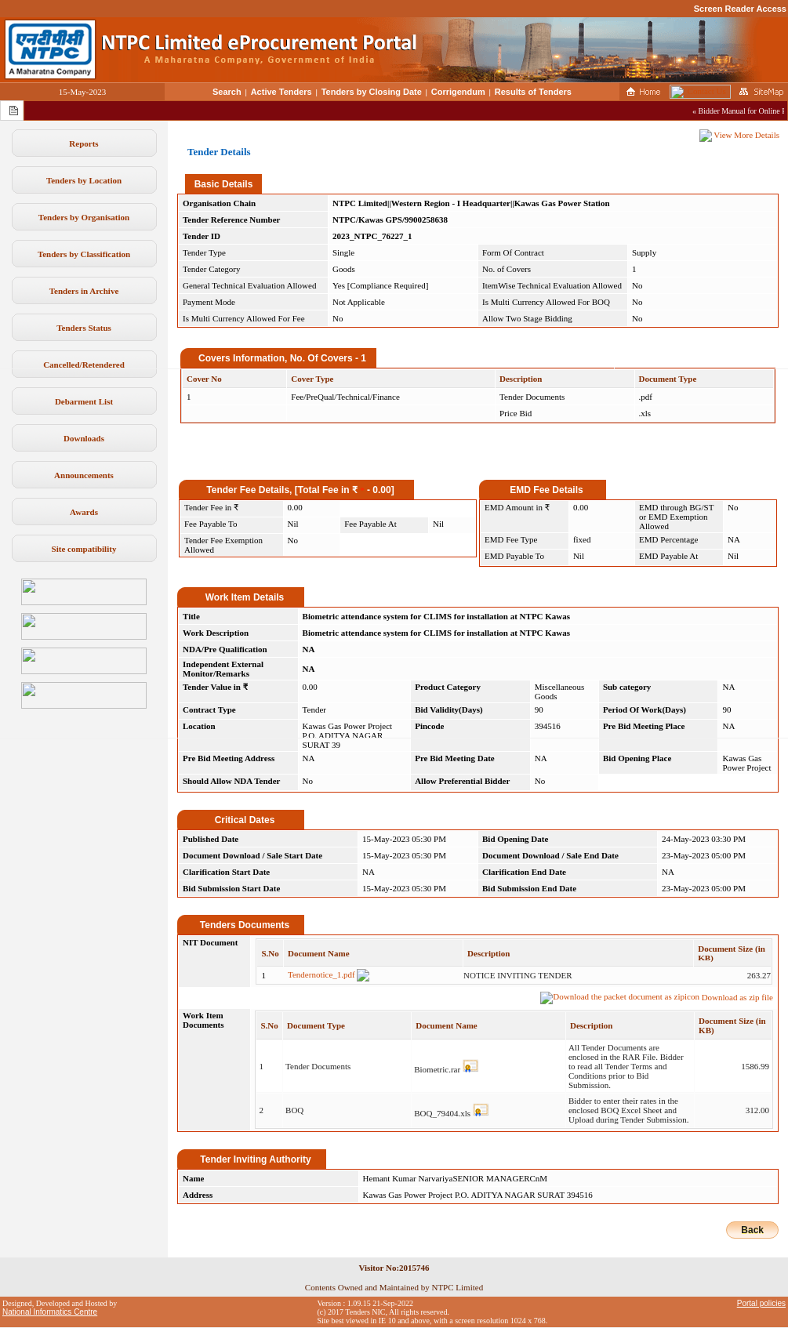Click the NTPC logo

tap(51, 49)
